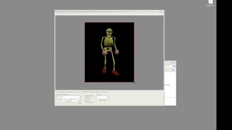232x130 pixels.
Task: Click the search field in the background window
Action: click(168, 66)
